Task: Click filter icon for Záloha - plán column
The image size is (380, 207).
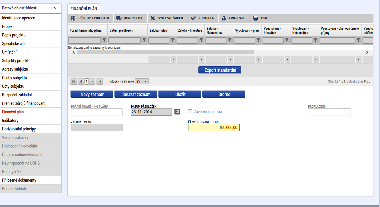Action: 173,40
